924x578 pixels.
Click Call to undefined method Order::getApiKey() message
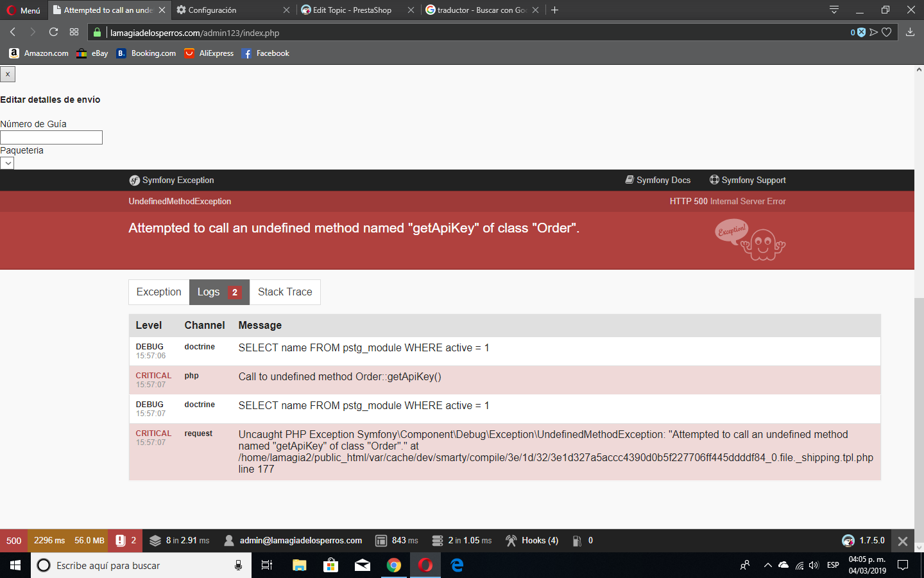340,377
